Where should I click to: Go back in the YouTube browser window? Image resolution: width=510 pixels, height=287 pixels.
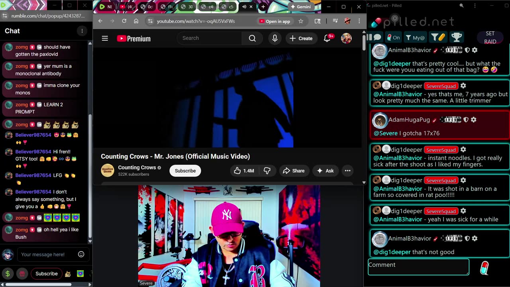pos(100,21)
